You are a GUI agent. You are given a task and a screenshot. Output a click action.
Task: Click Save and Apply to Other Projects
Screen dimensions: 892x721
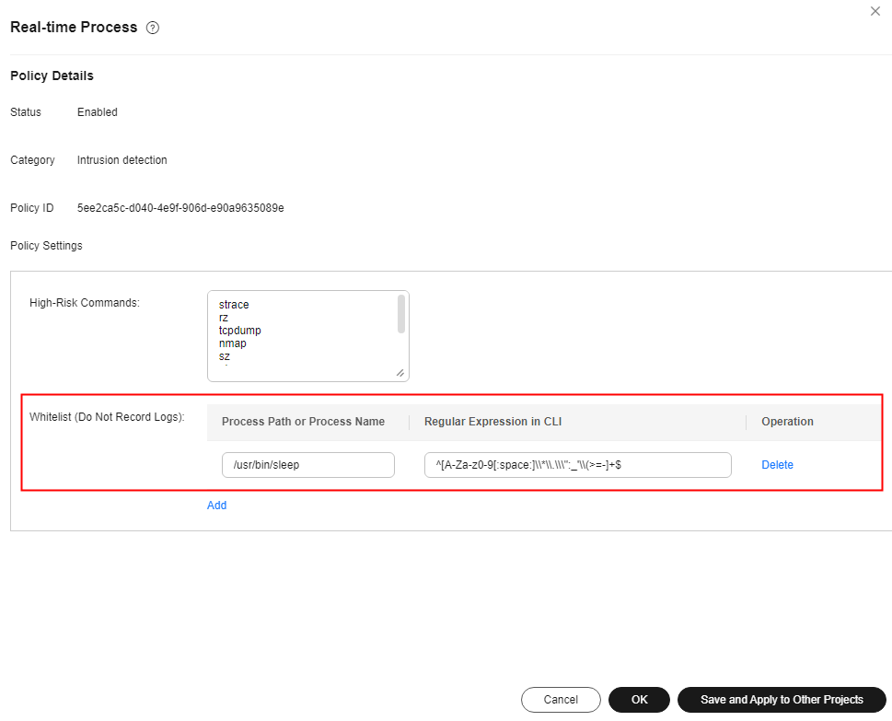pyautogui.click(x=782, y=700)
